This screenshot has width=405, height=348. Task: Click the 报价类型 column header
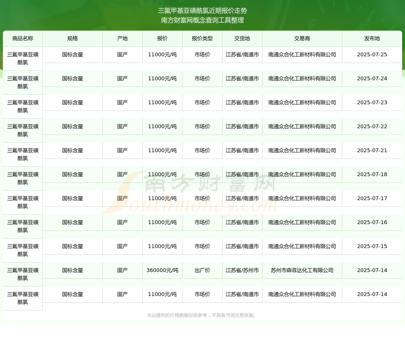(x=203, y=38)
